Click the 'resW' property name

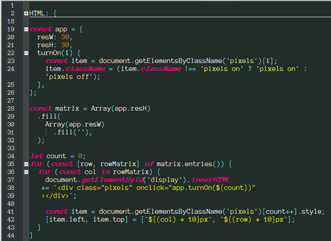coord(45,37)
